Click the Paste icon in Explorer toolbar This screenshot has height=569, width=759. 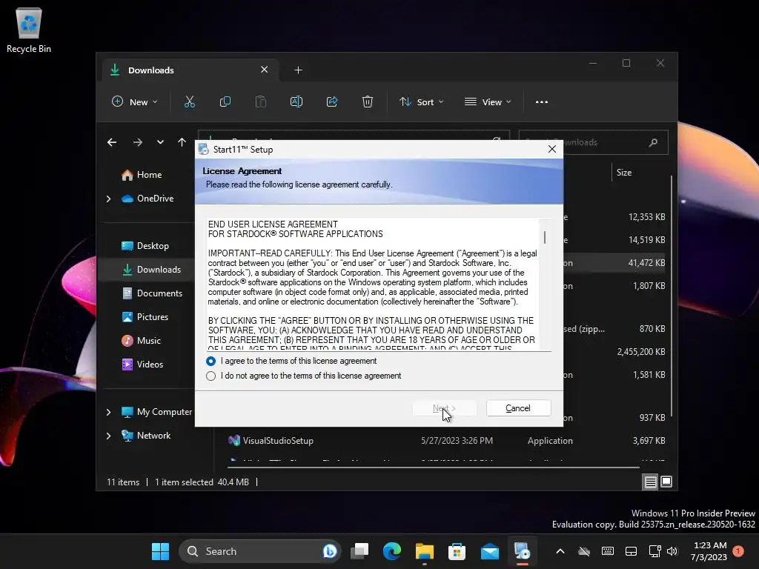[260, 102]
